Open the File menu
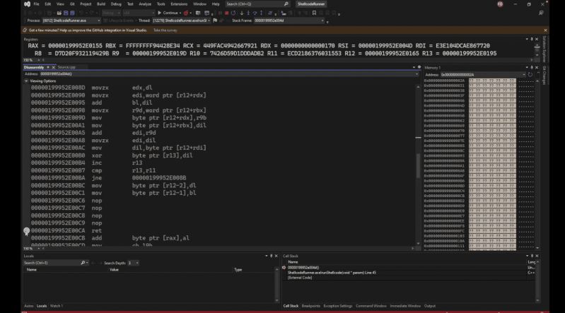565x313 pixels. (36, 4)
